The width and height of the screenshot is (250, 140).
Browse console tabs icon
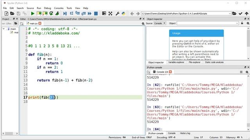148,72
